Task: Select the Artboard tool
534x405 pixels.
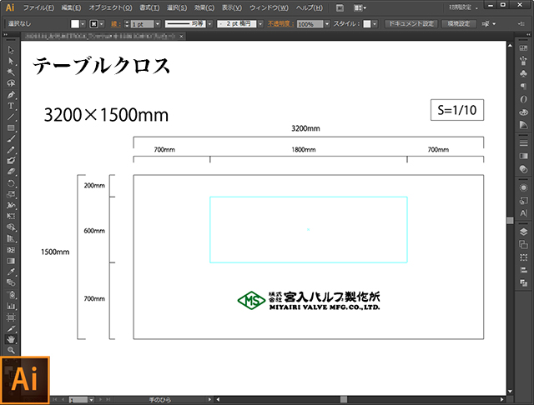Action: [11, 317]
